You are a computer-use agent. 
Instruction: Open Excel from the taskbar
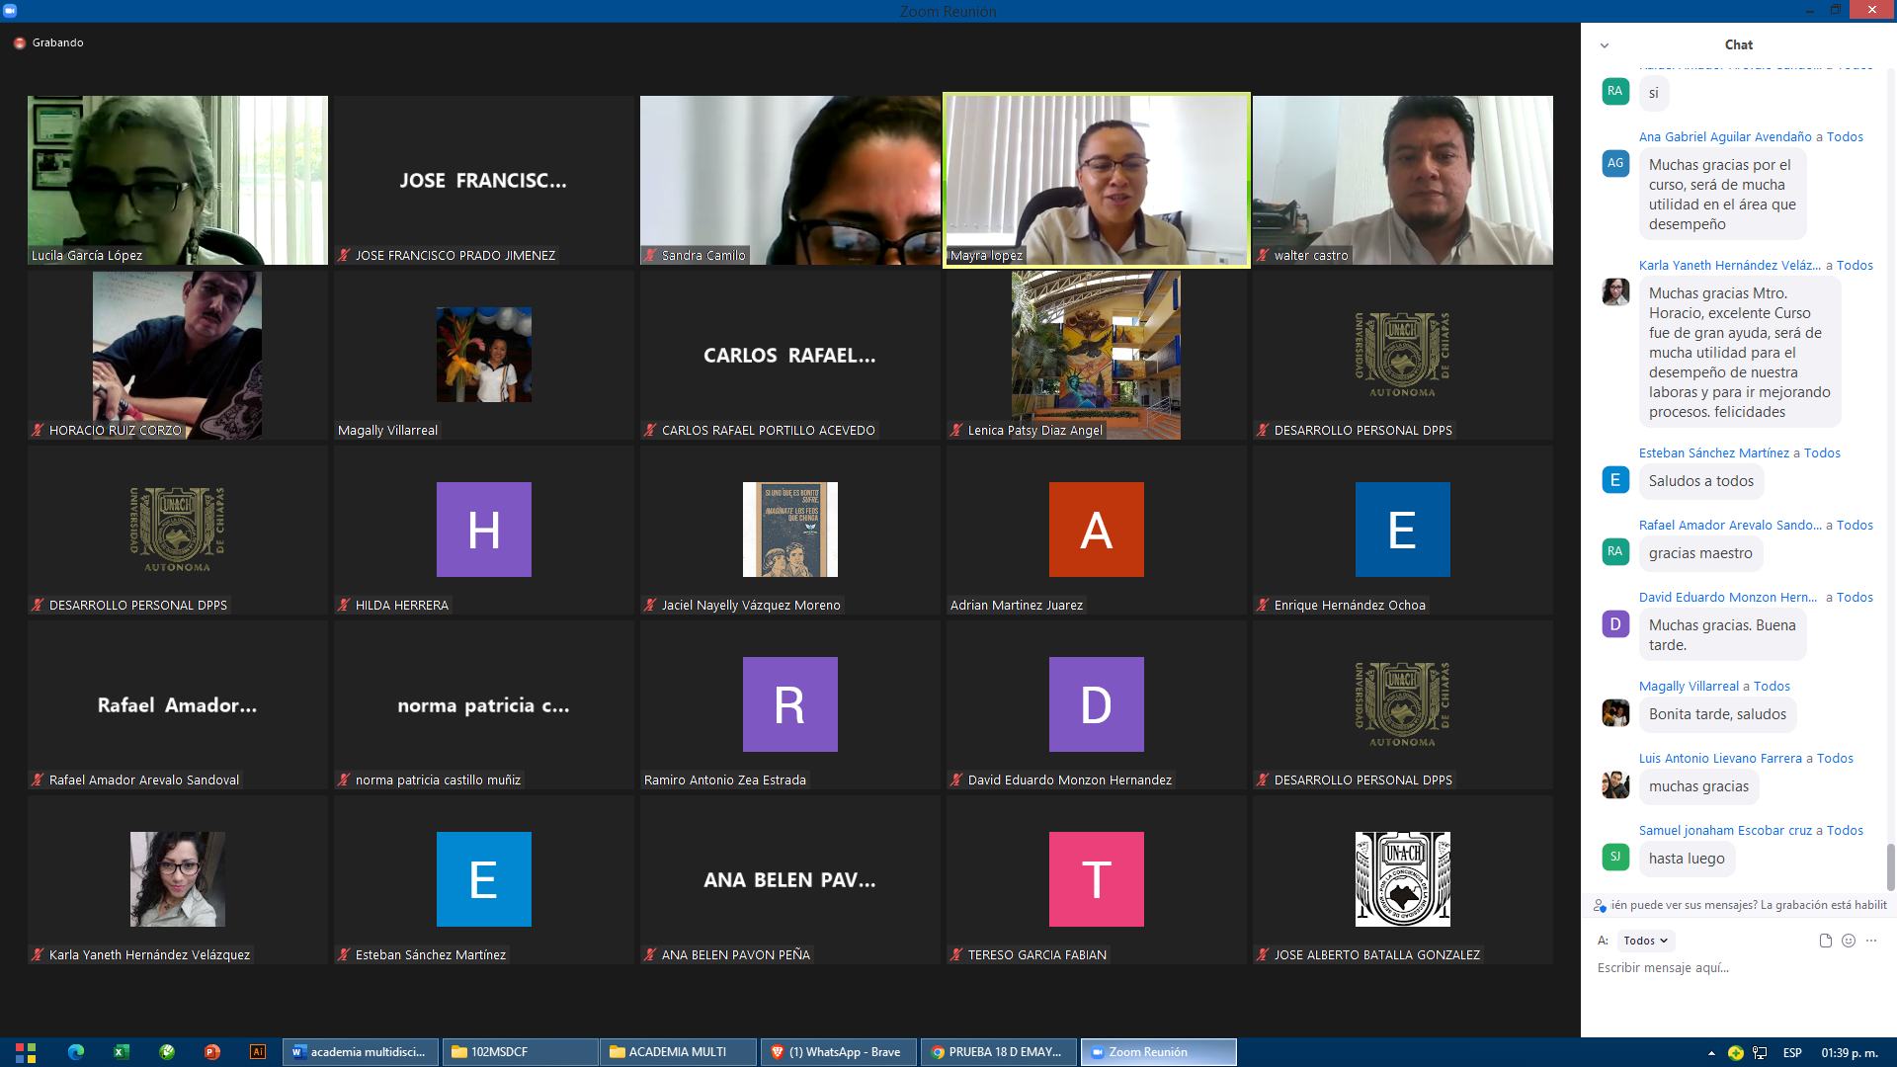click(x=121, y=1052)
